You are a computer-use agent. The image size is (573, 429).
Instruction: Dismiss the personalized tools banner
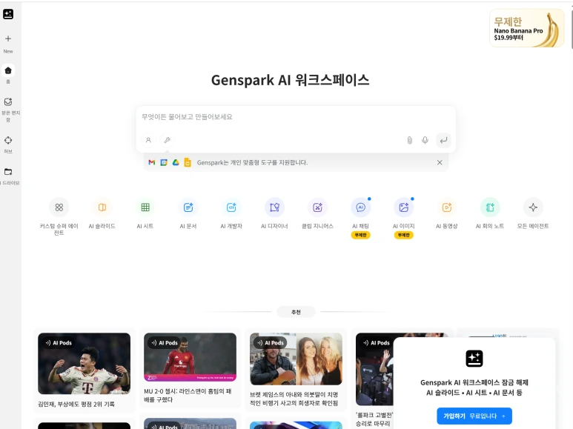[x=440, y=162]
